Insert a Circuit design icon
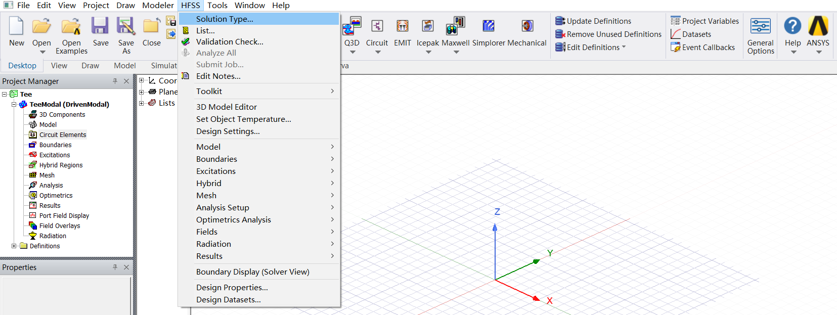The image size is (837, 315). [x=377, y=26]
